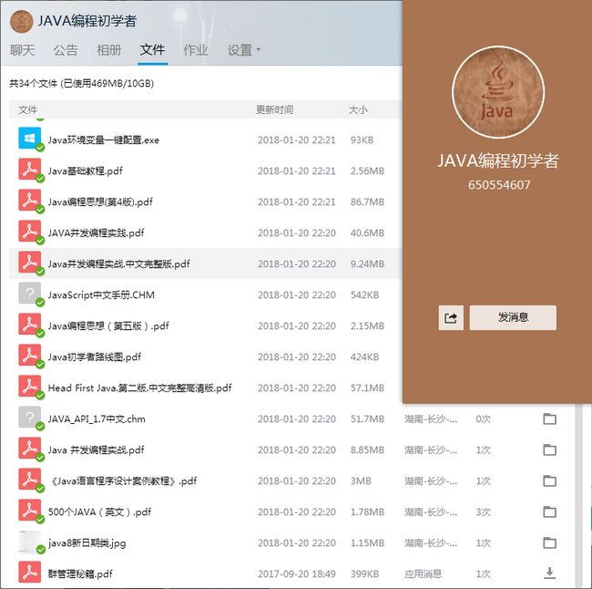Sort by the 更新时间 column header
Viewport: 592px width, 589px height.
point(274,109)
